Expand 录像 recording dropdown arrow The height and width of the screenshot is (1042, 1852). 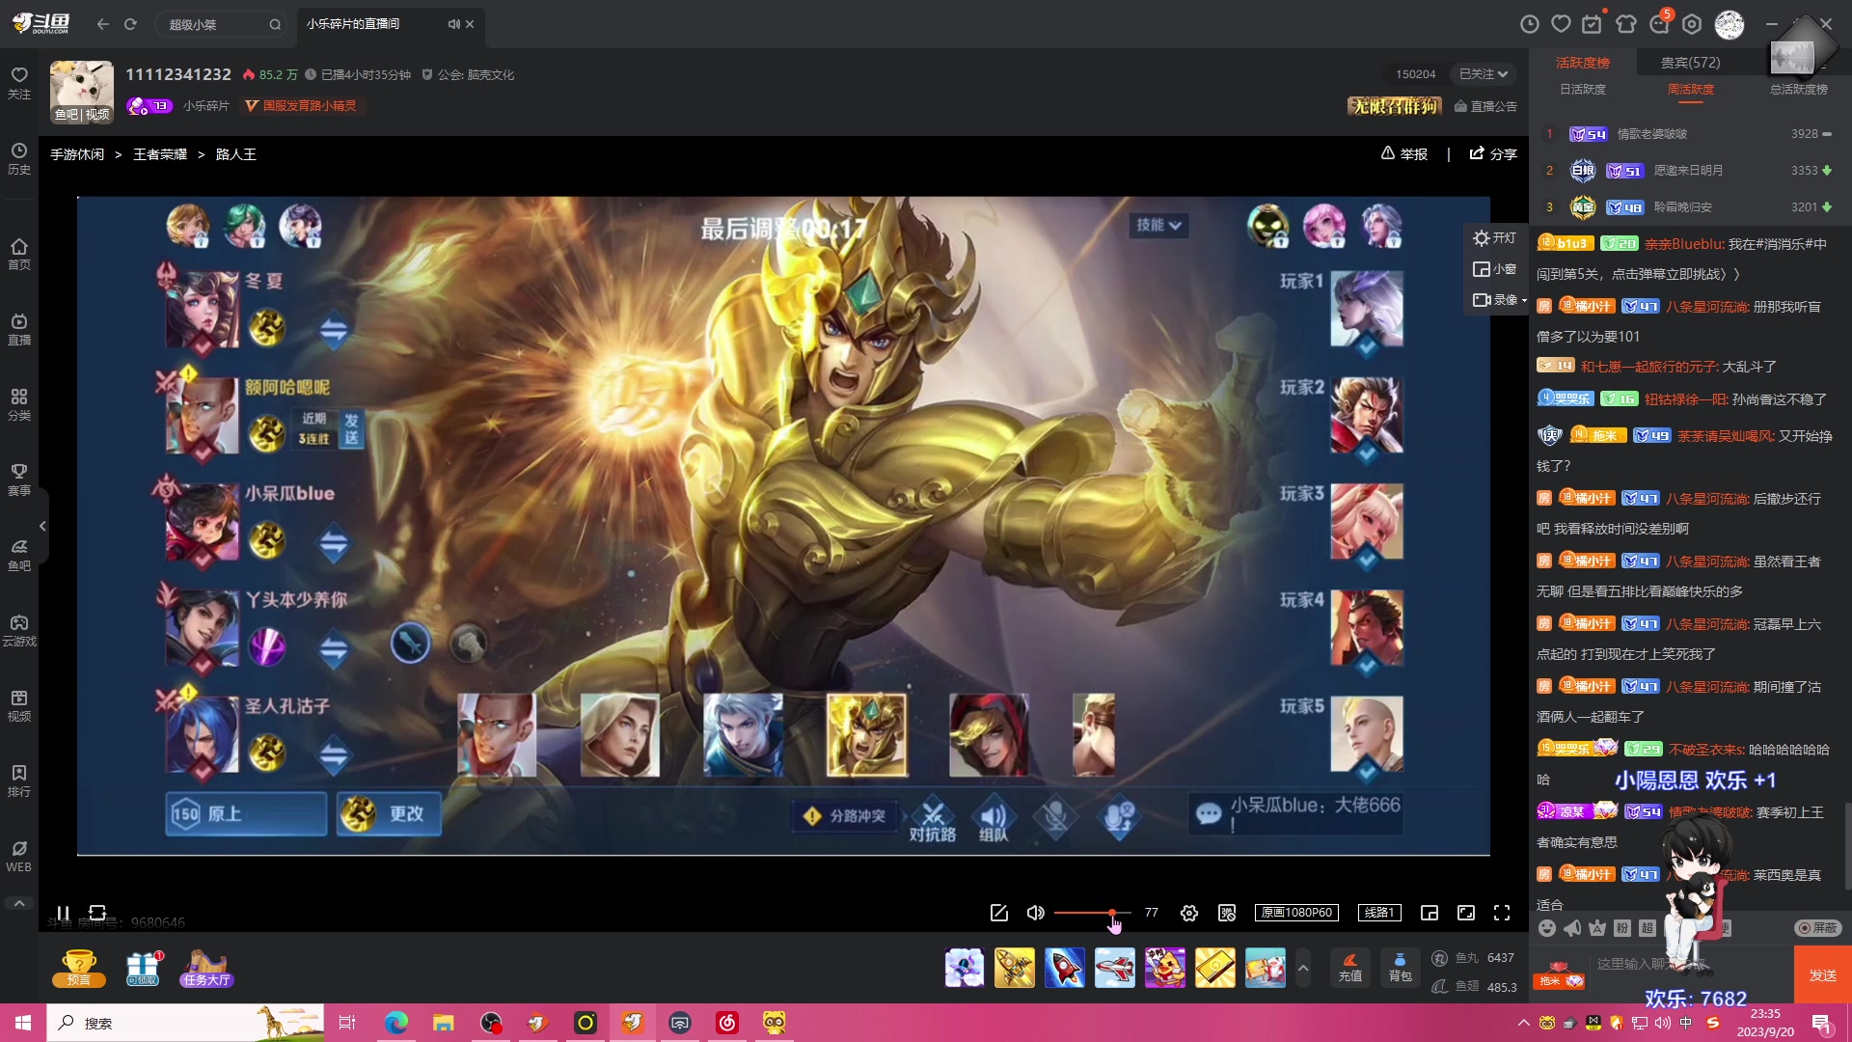1524,301
